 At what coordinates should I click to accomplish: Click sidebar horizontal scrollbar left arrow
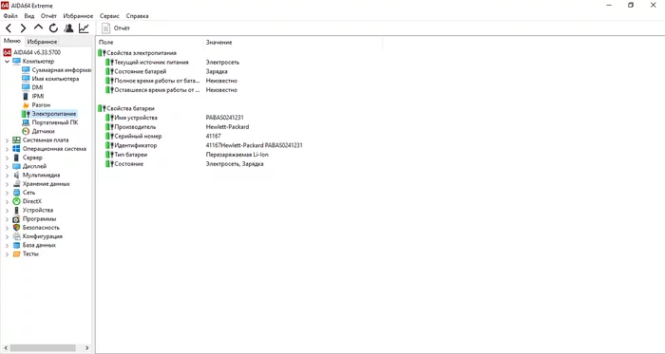pos(6,348)
